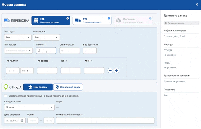
Task: Open the Тип груза dropdown
Action: click(x=18, y=38)
